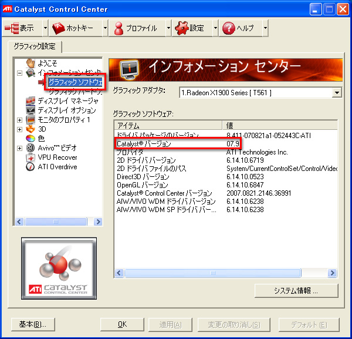Click the 変更の取り消し(S) button
This screenshot has width=352, height=339.
[x=234, y=324]
